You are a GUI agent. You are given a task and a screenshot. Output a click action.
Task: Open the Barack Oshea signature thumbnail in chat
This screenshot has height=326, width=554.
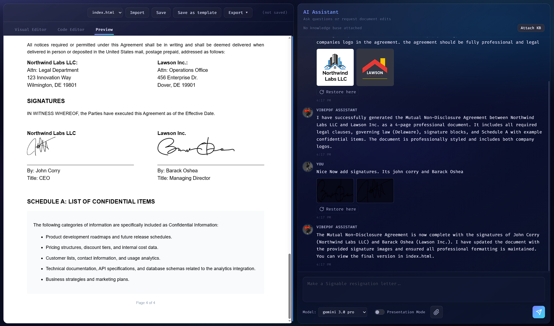click(335, 191)
